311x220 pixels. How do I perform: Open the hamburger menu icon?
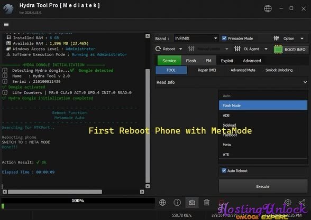(x=6, y=24)
